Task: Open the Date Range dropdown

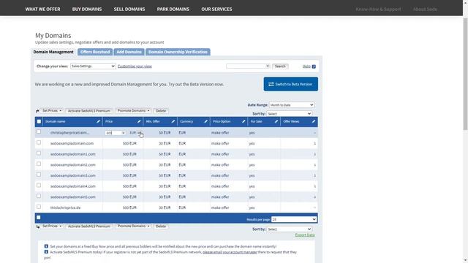Action: (x=292, y=105)
